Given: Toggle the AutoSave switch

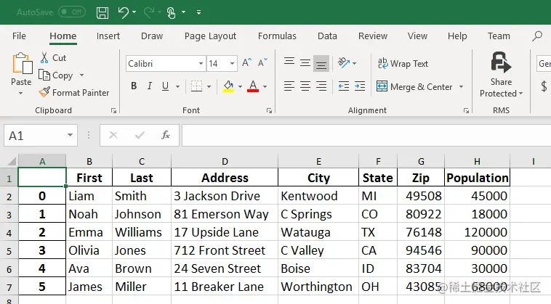Looking at the screenshot, I should 72,12.
